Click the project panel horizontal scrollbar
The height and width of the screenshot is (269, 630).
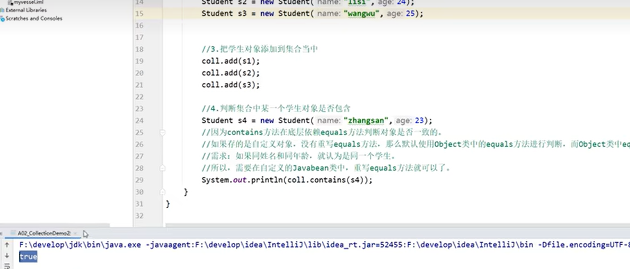55,225
